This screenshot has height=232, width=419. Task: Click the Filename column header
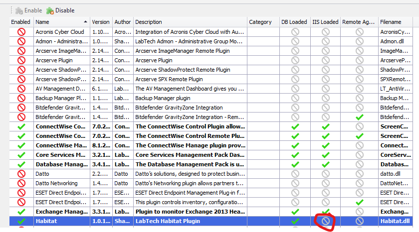(x=390, y=22)
